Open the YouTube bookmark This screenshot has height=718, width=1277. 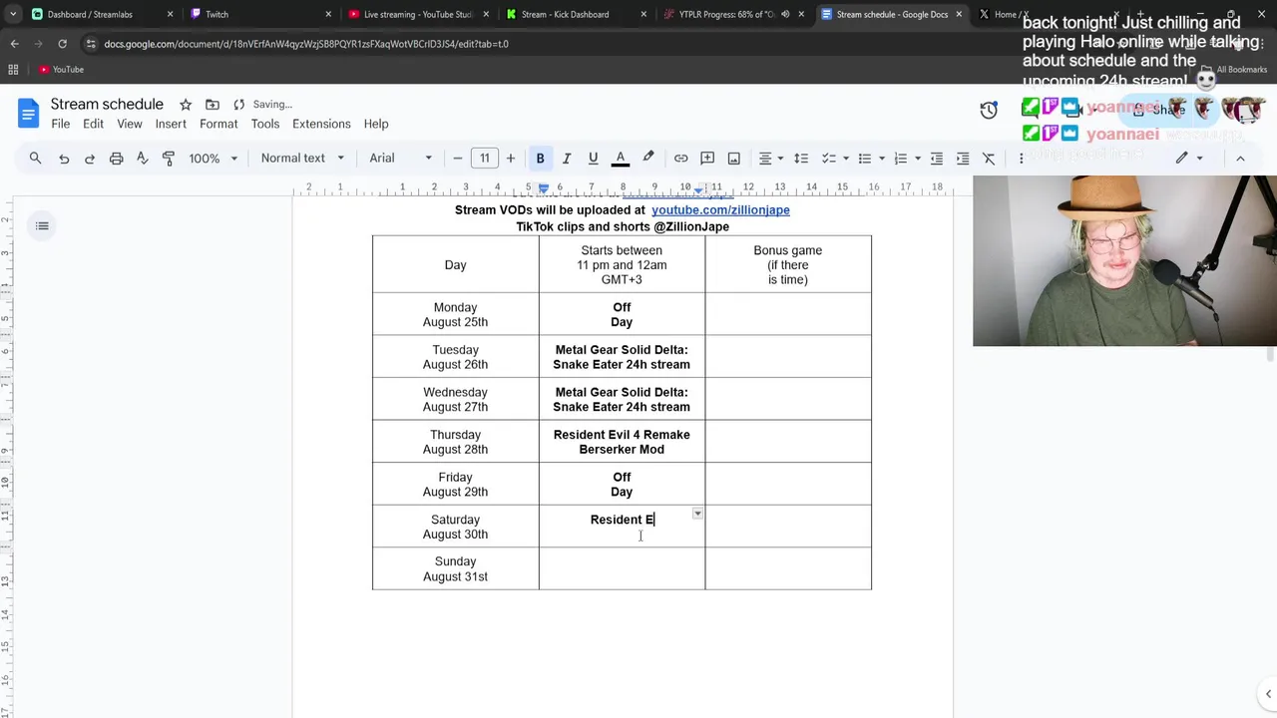point(61,70)
